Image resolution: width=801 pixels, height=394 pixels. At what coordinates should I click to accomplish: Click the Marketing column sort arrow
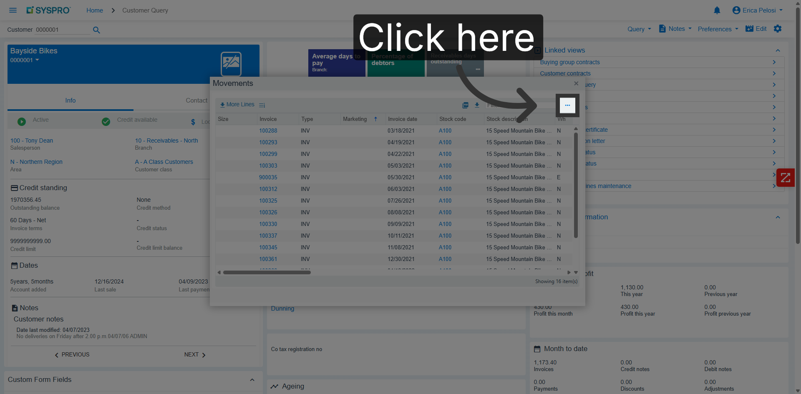click(x=375, y=119)
